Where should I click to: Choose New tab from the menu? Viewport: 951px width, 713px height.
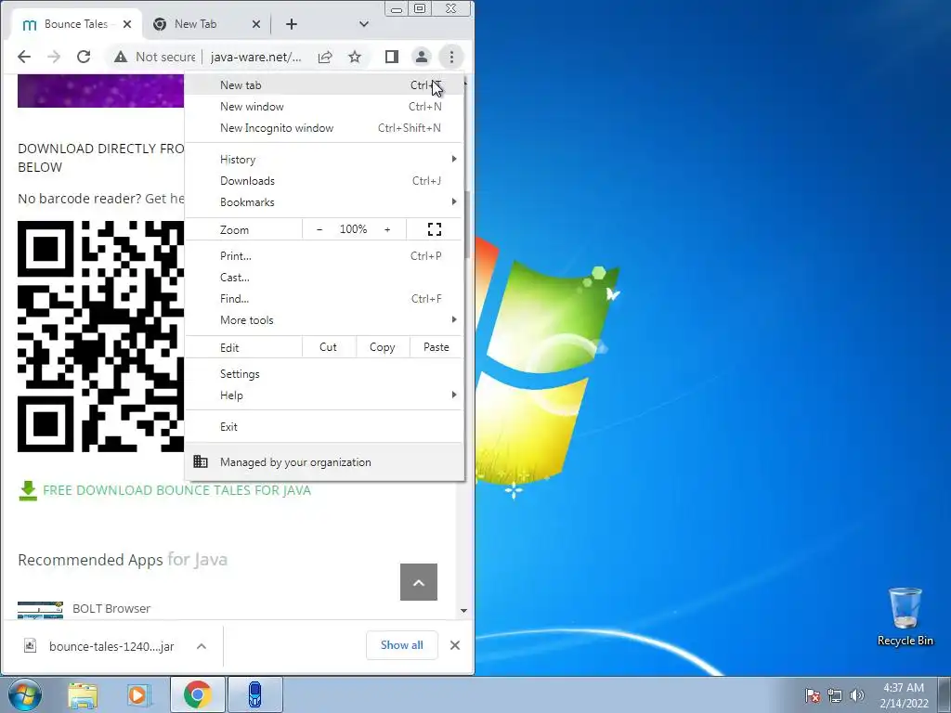[x=324, y=84]
